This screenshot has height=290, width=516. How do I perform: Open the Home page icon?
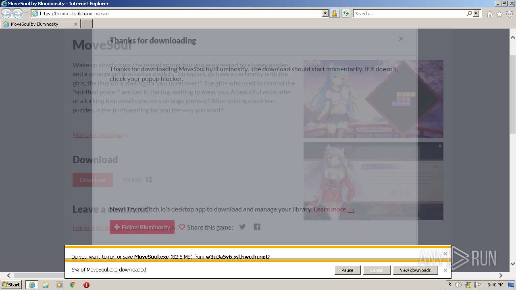(489, 14)
